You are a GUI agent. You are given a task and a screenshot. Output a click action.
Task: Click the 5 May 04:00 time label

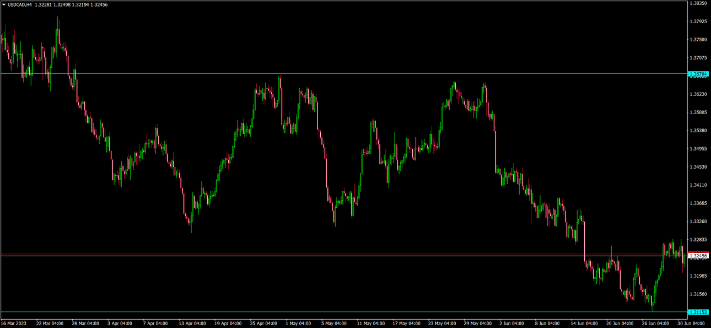tap(334, 324)
